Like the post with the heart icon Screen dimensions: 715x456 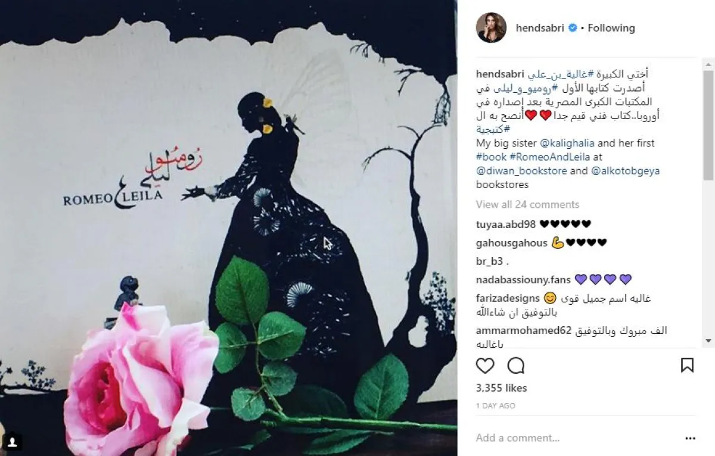[x=486, y=365]
